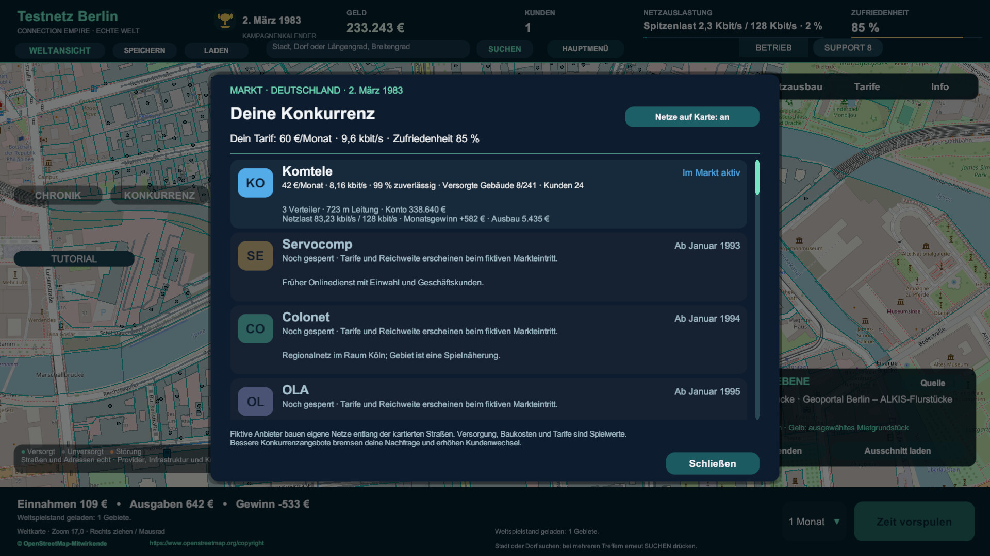The height and width of the screenshot is (556, 990).
Task: Click the Gewinn -533 € status text
Action: [273, 504]
